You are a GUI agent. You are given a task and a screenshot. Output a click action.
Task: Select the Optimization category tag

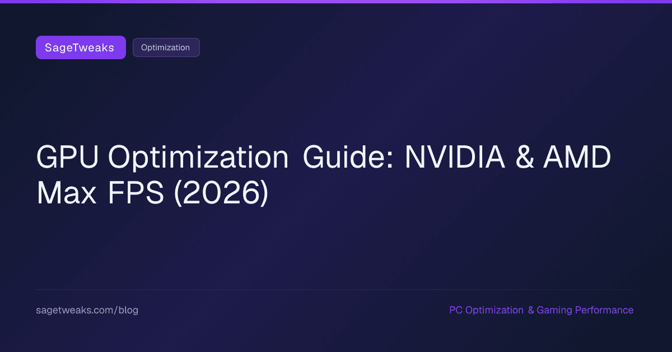[166, 47]
